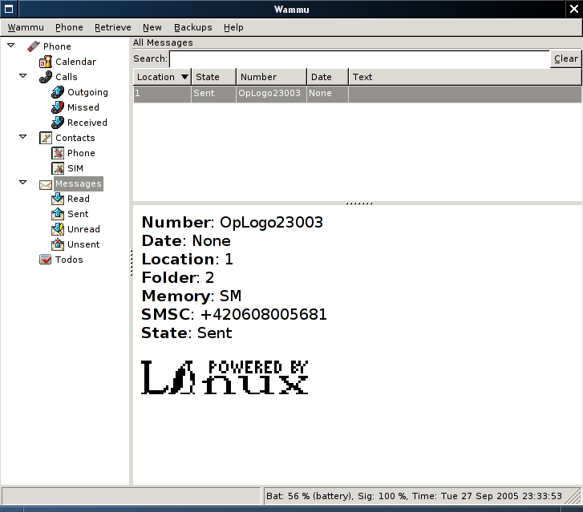Sort by the Date column header
The width and height of the screenshot is (583, 512).
327,77
